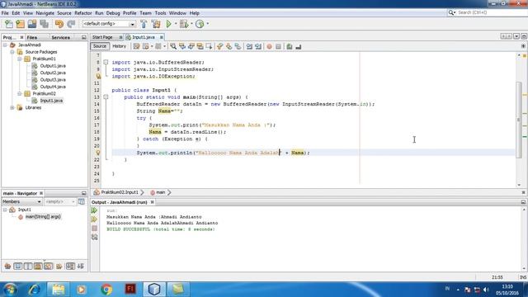The width and height of the screenshot is (528, 297).
Task: Click the Open Project toolbar icon
Action: coord(32,24)
